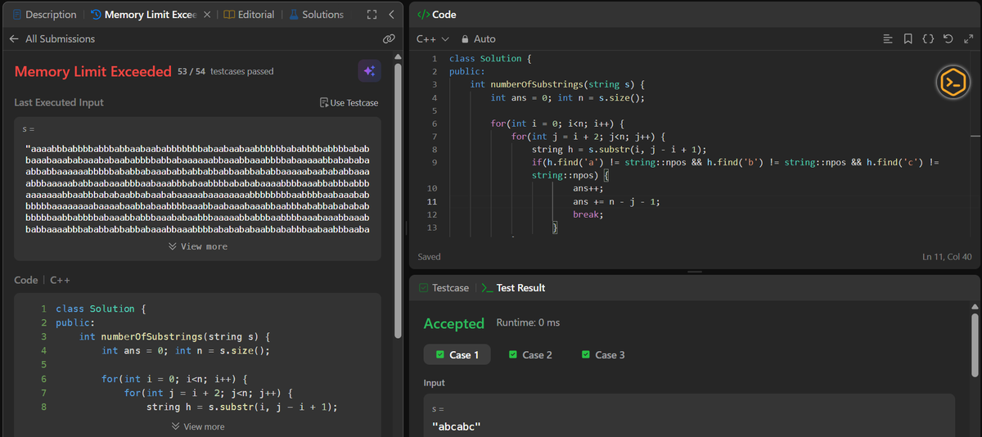This screenshot has width=982, height=437.
Task: Click editor line number 11
Action: (x=432, y=201)
